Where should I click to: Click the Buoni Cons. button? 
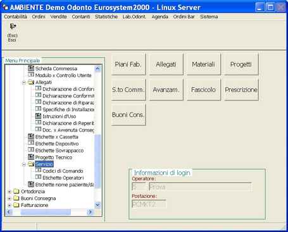click(128, 114)
